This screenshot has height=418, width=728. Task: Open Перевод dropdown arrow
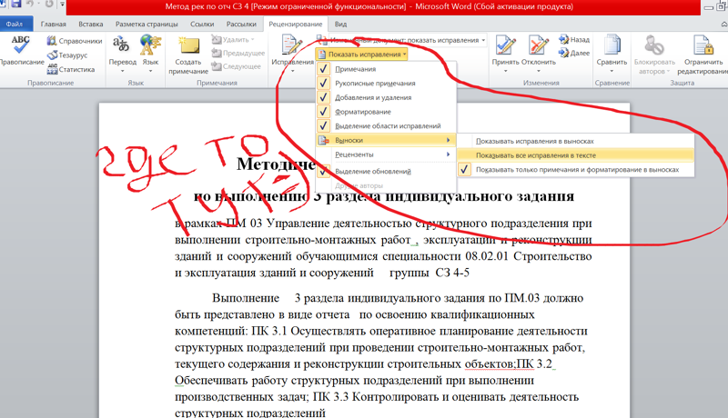[x=122, y=71]
